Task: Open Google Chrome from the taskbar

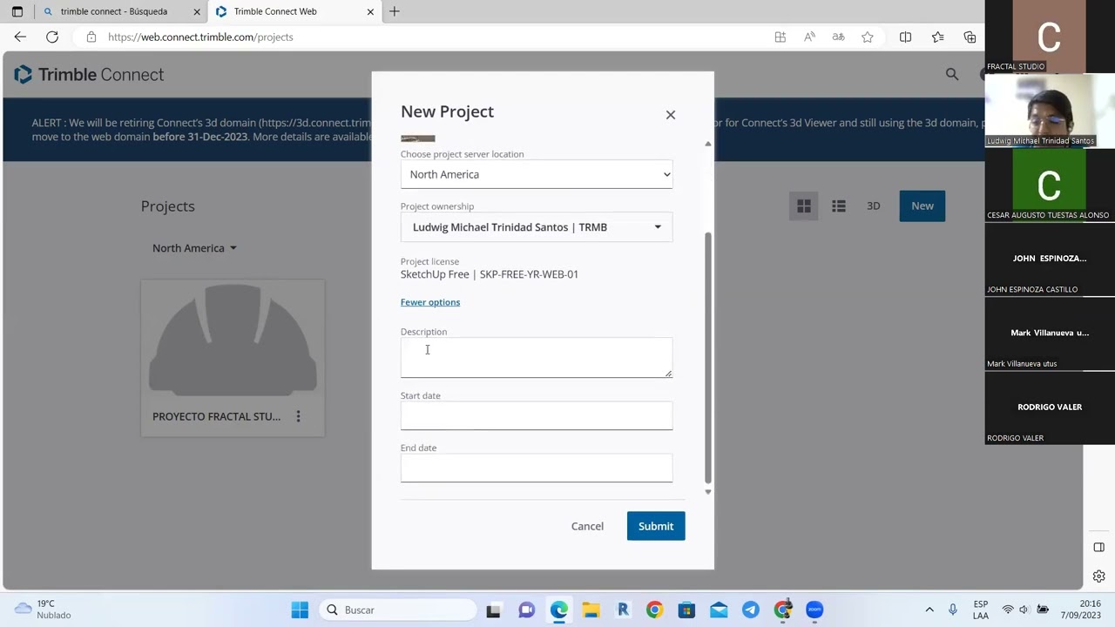Action: (x=654, y=610)
